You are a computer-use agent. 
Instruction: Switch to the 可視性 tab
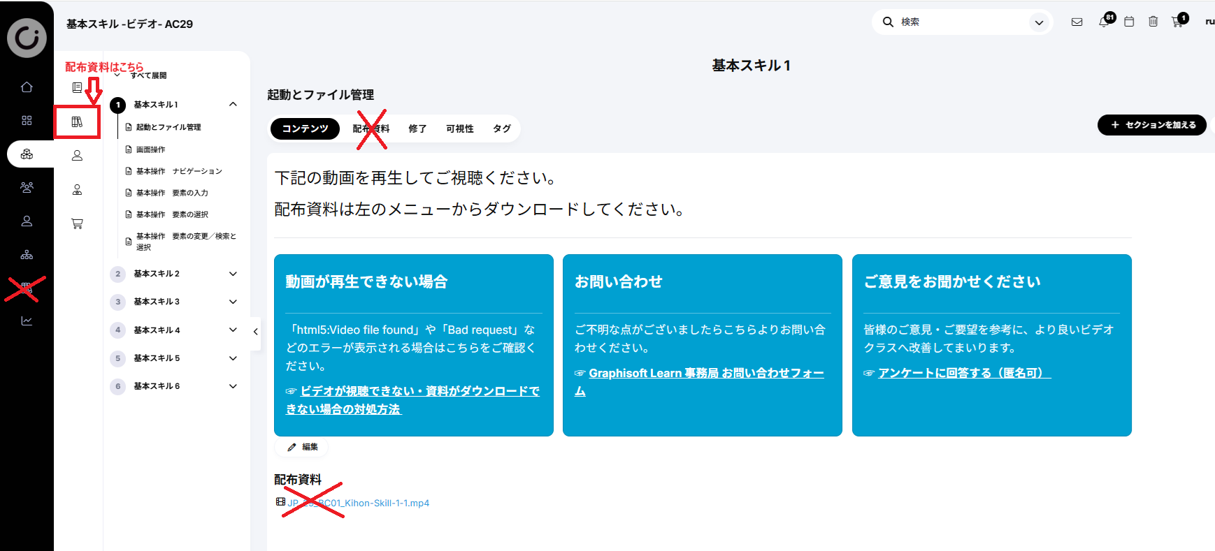pyautogui.click(x=459, y=128)
